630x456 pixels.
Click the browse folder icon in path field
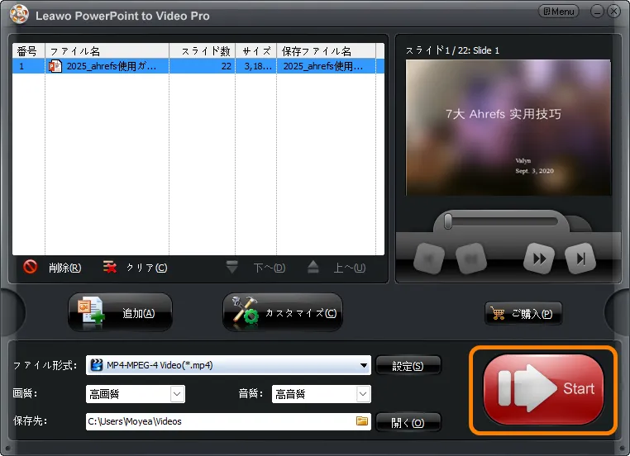[x=362, y=421]
